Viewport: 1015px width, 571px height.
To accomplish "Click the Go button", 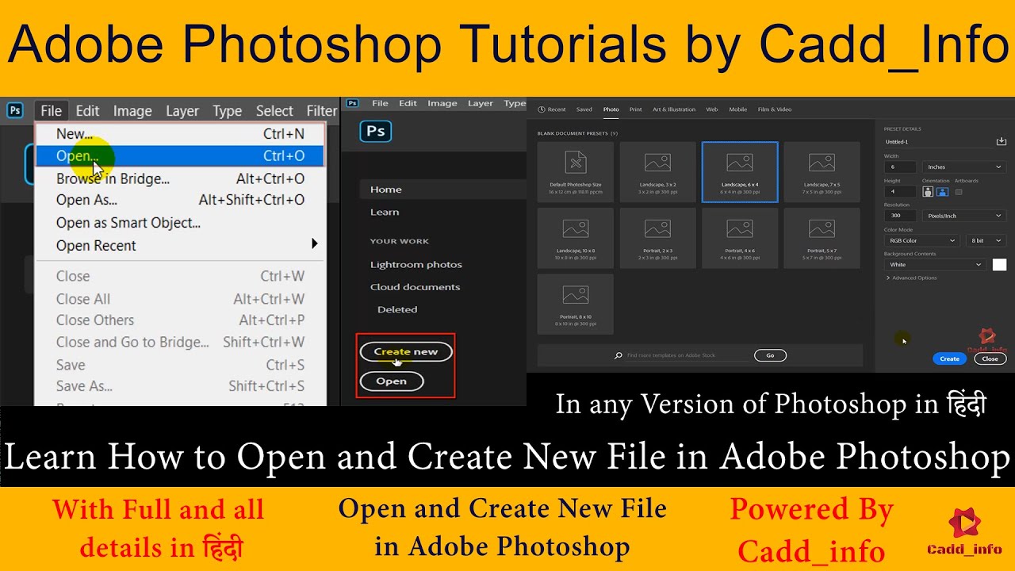I will (x=770, y=355).
